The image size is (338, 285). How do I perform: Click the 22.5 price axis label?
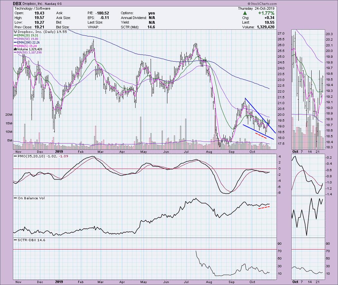[x=281, y=86]
